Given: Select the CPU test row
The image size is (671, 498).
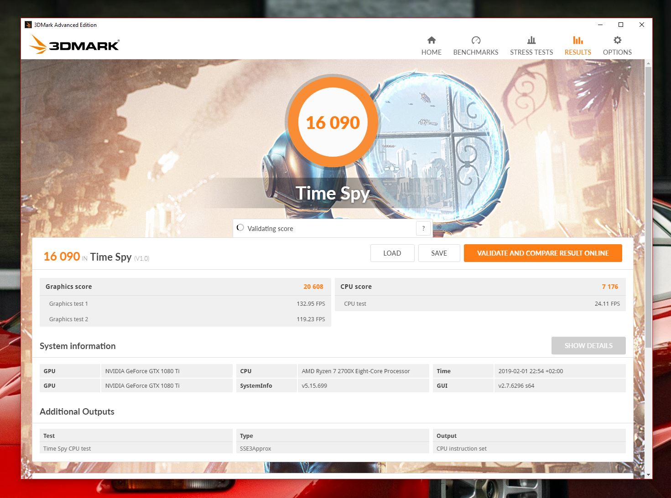Looking at the screenshot, I should 480,303.
